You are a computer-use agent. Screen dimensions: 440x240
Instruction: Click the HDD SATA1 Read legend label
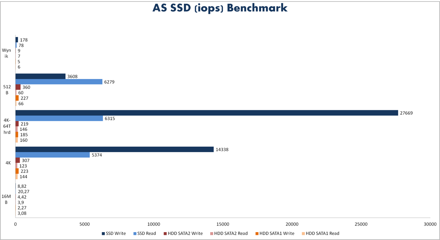pyautogui.click(x=322, y=233)
